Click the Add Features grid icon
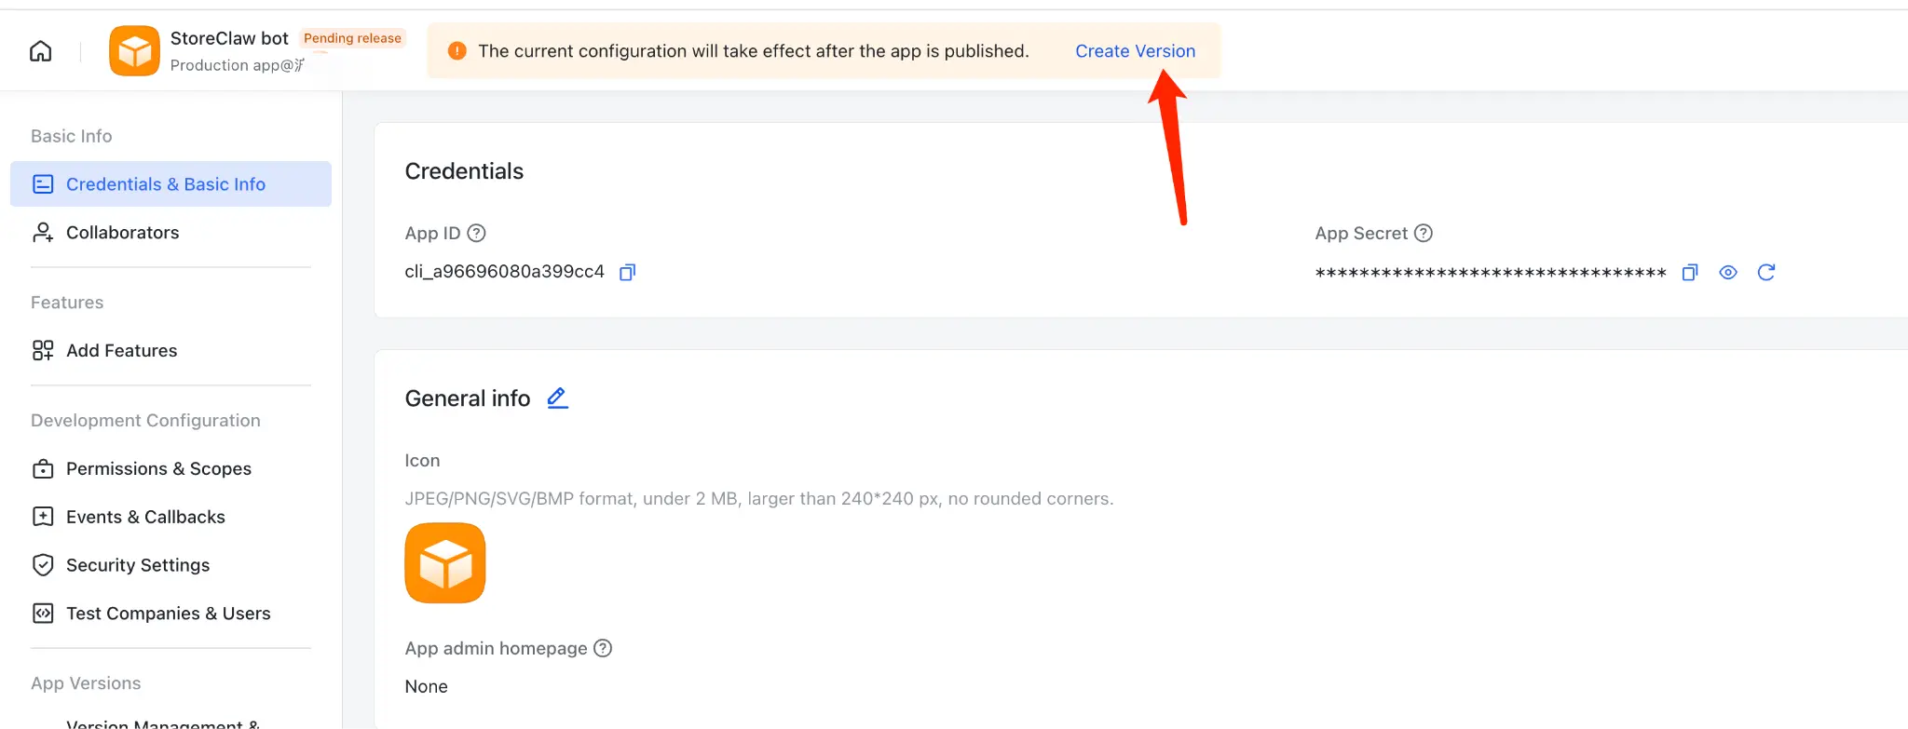This screenshot has width=1908, height=729. pyautogui.click(x=43, y=350)
